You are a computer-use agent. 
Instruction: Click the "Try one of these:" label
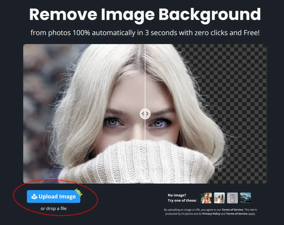[182, 200]
